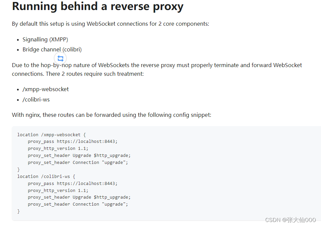The height and width of the screenshot is (226, 321).
Task: Click the '/colibri-ws' route bullet
Action: pyautogui.click(x=36, y=99)
